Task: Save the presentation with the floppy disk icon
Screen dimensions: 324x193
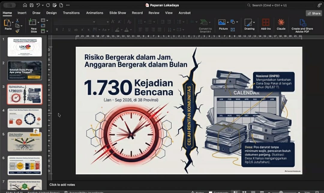Action: pos(31,5)
